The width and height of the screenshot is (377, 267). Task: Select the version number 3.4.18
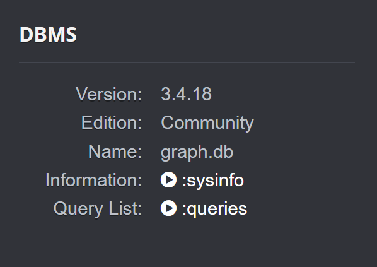coord(186,94)
